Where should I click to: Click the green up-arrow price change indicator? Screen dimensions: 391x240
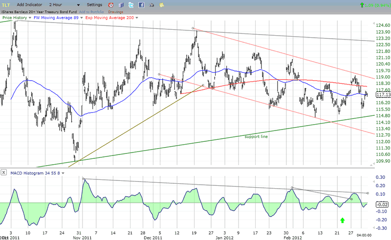tap(361, 4)
